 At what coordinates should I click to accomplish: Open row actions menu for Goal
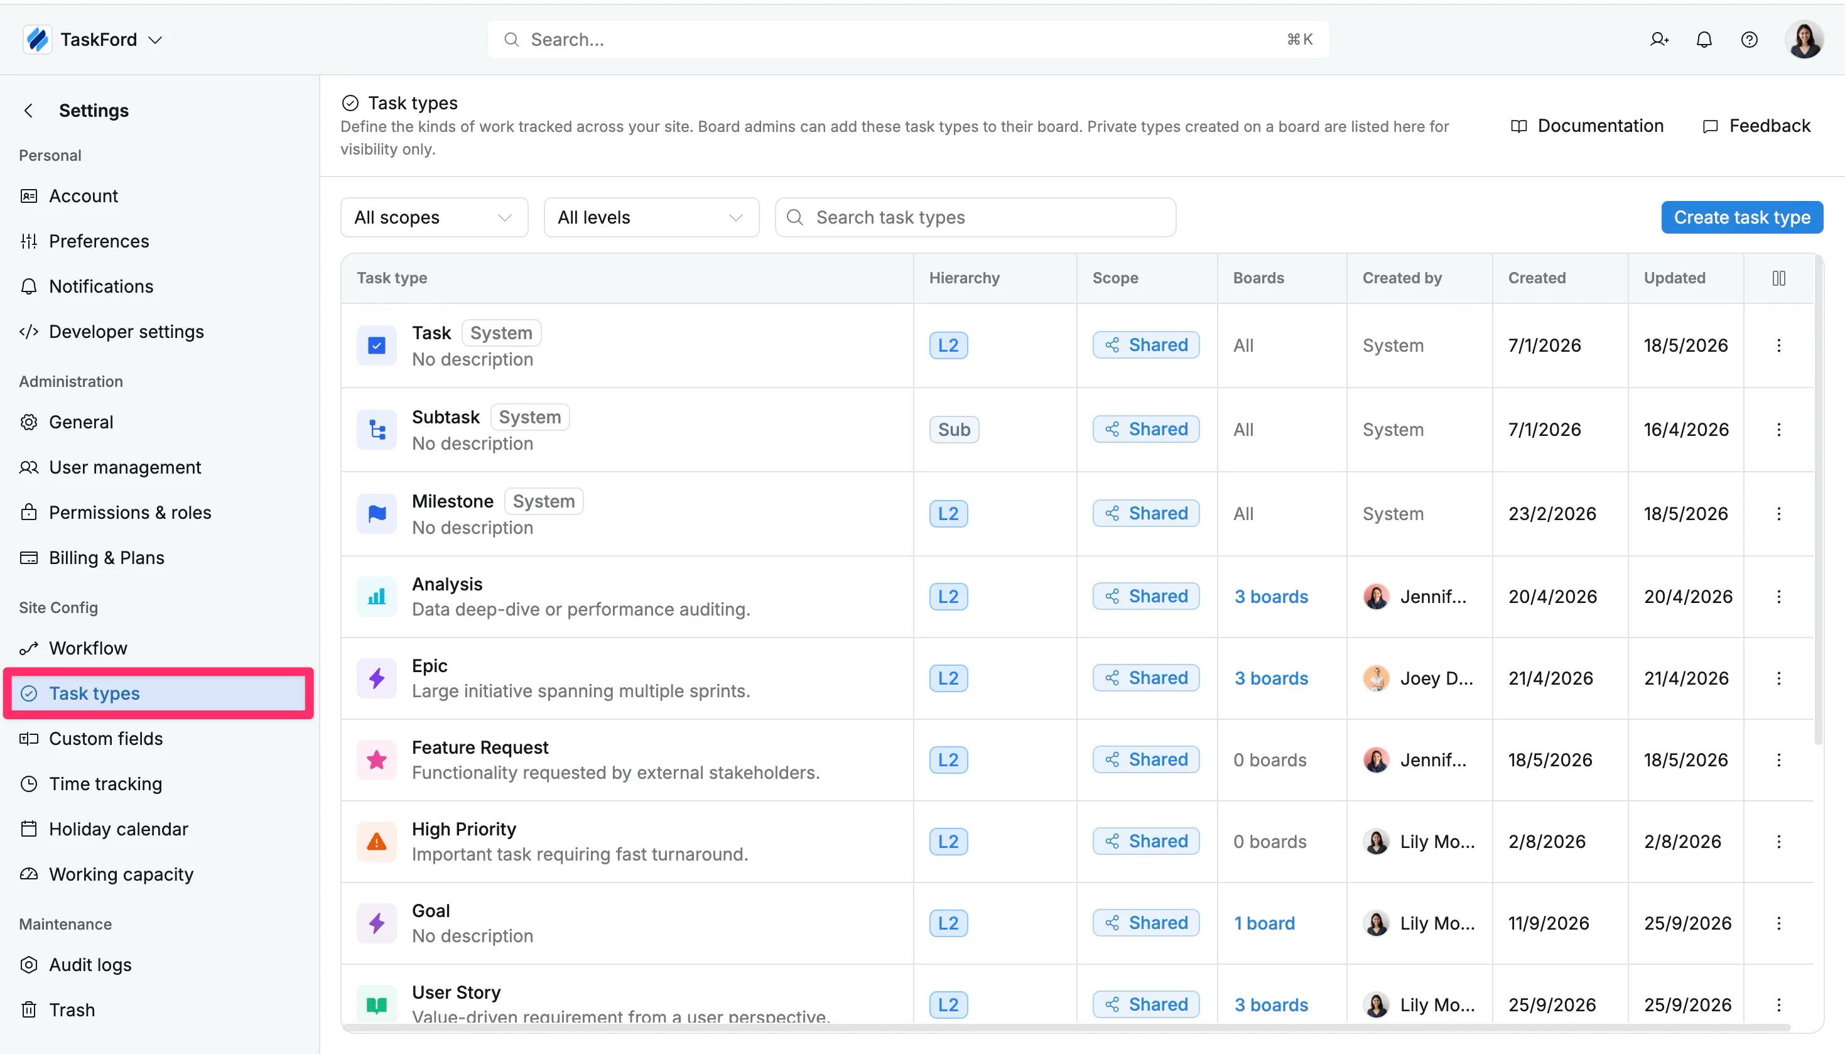pyautogui.click(x=1778, y=923)
